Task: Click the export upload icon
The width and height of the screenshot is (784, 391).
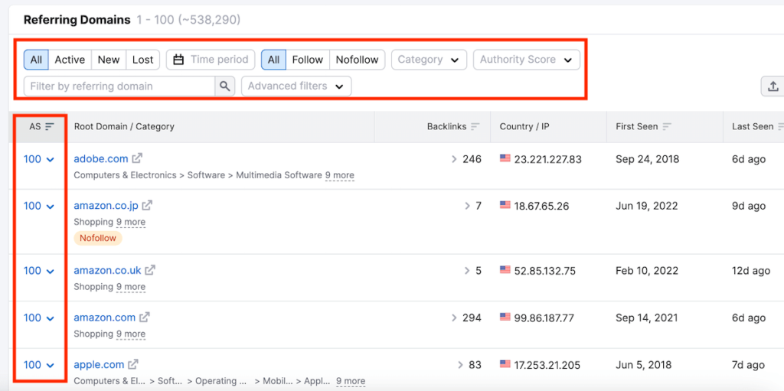Action: click(x=773, y=86)
